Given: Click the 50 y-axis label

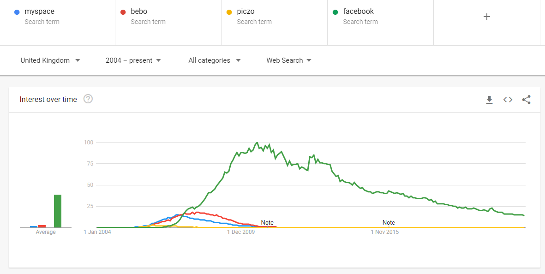Looking at the screenshot, I should click(x=90, y=185).
